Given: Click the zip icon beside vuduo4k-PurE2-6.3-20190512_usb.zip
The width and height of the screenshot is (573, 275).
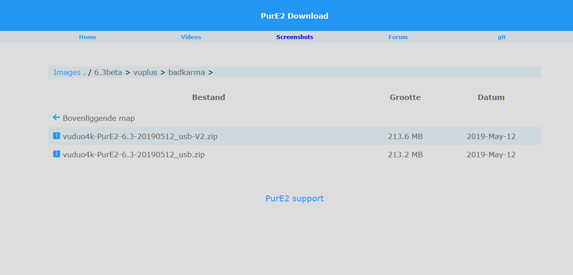Looking at the screenshot, I should (57, 154).
